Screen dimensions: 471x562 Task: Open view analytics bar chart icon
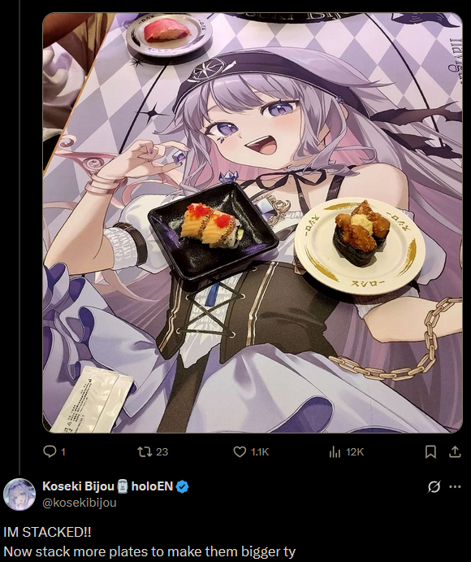tap(335, 452)
